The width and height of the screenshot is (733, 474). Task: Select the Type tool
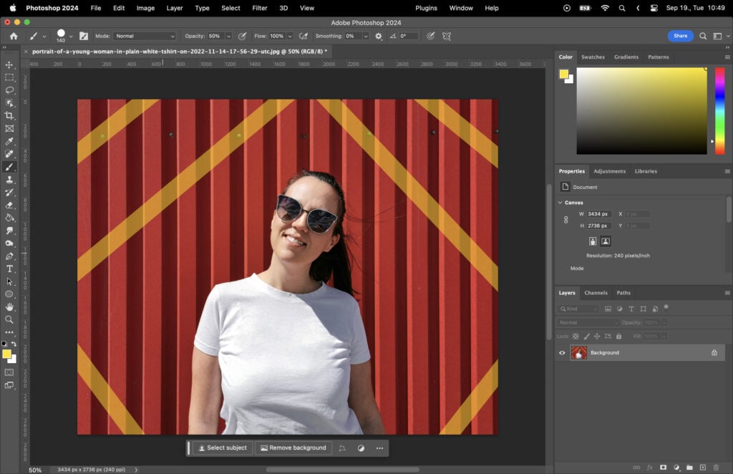pyautogui.click(x=10, y=268)
